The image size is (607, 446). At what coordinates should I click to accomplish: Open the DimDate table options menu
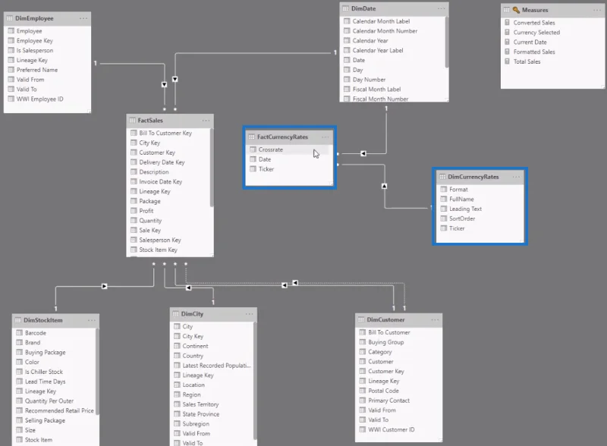pos(442,8)
